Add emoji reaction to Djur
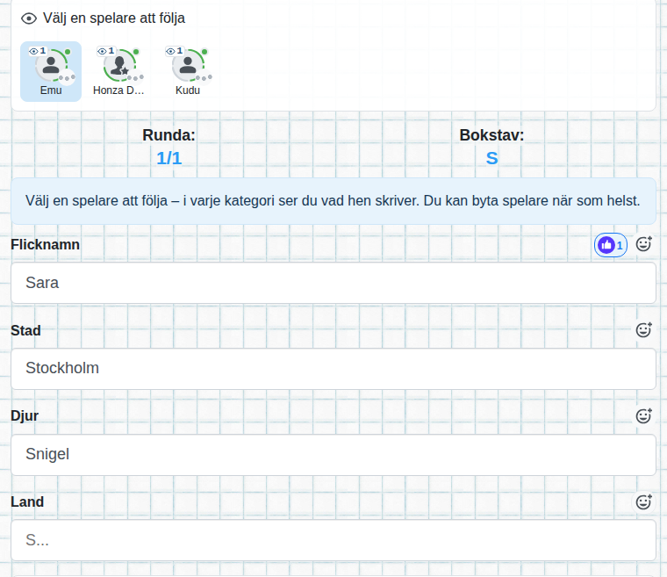Screen dimensions: 667x577 (643, 416)
